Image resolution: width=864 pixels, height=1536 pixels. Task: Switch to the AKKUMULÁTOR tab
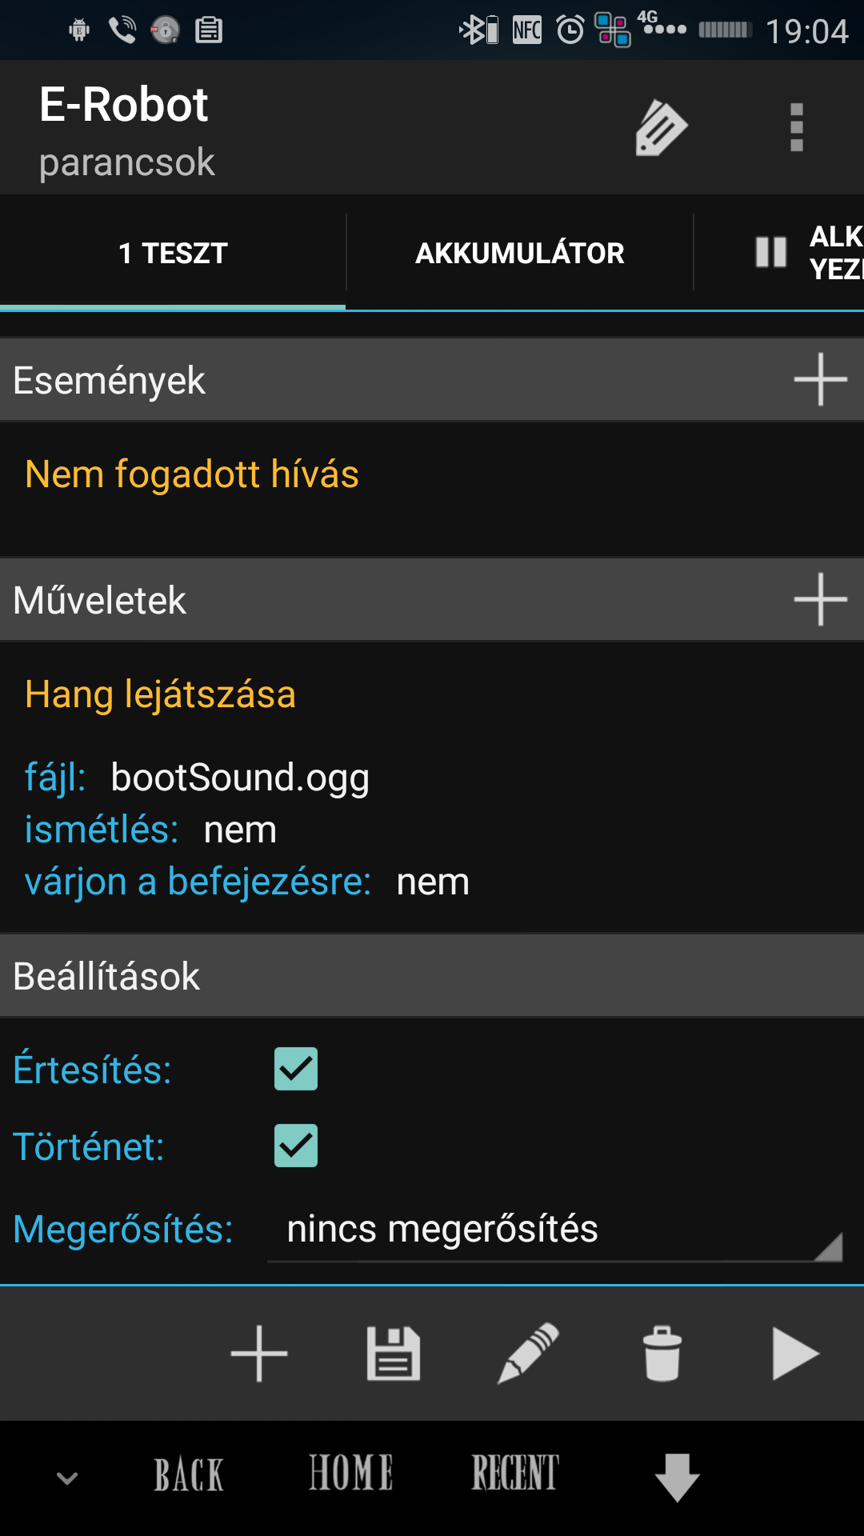click(519, 254)
